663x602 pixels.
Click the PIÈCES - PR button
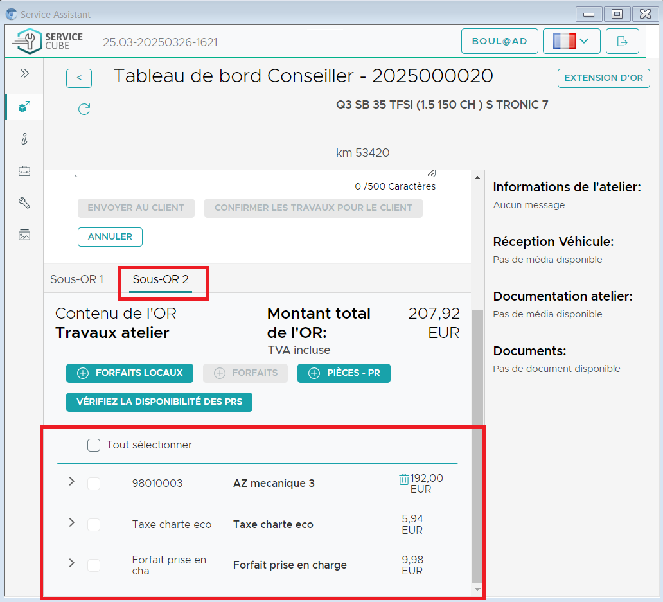click(344, 373)
